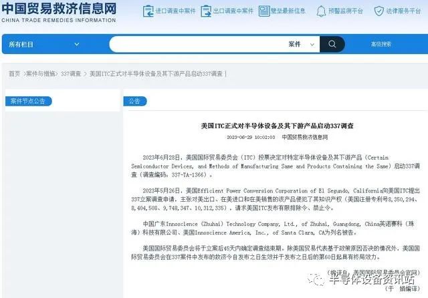Click into the search input field
This screenshot has width=428, height=298.
coord(198,44)
